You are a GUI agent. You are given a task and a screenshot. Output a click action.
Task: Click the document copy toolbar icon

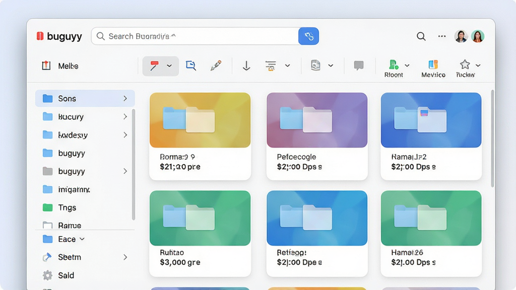pos(315,65)
